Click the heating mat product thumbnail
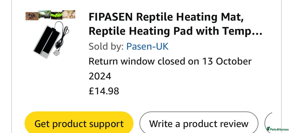 point(50,34)
